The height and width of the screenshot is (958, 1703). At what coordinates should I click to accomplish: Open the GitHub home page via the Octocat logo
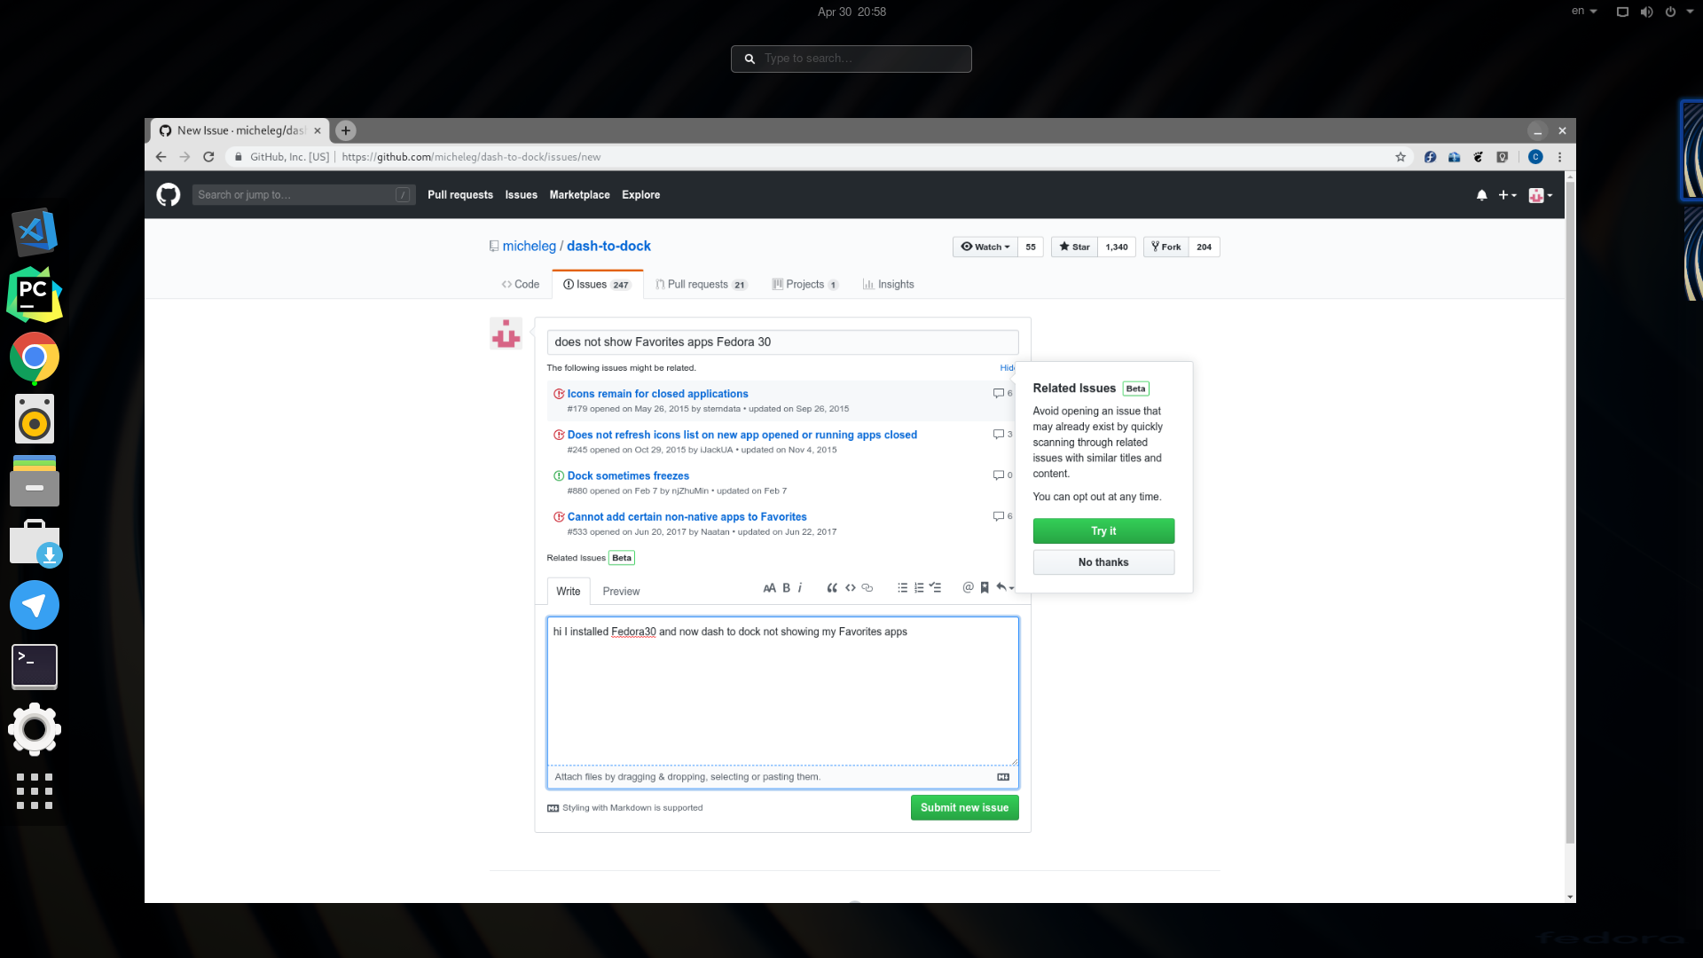coord(168,194)
